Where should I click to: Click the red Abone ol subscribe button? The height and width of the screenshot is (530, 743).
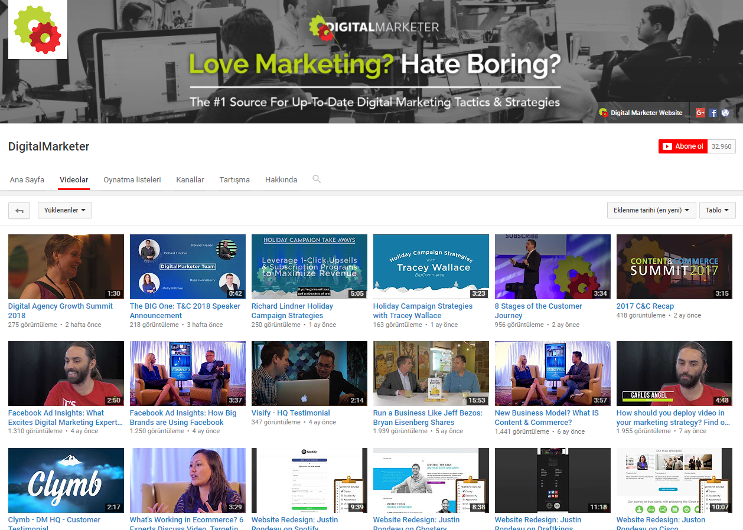pyautogui.click(x=683, y=146)
